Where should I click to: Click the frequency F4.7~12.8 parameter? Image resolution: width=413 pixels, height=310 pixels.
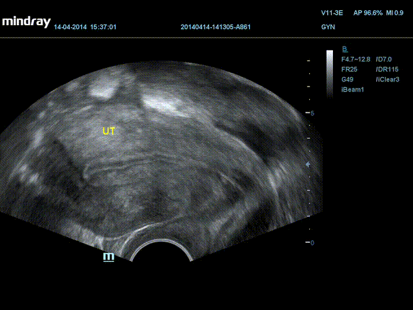pyautogui.click(x=356, y=59)
